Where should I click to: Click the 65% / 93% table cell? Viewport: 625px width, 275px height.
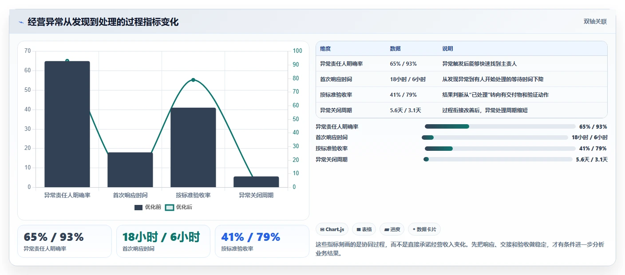click(x=403, y=64)
